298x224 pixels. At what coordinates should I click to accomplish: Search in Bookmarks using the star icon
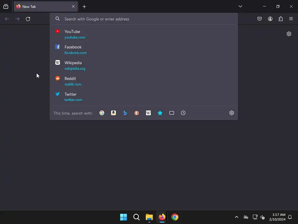click(x=160, y=113)
